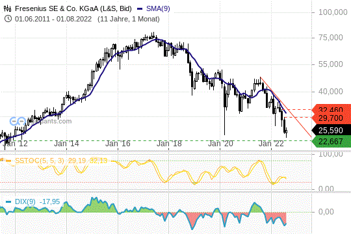
Task: Click the red 32,460 resistance price label
Action: (331, 109)
